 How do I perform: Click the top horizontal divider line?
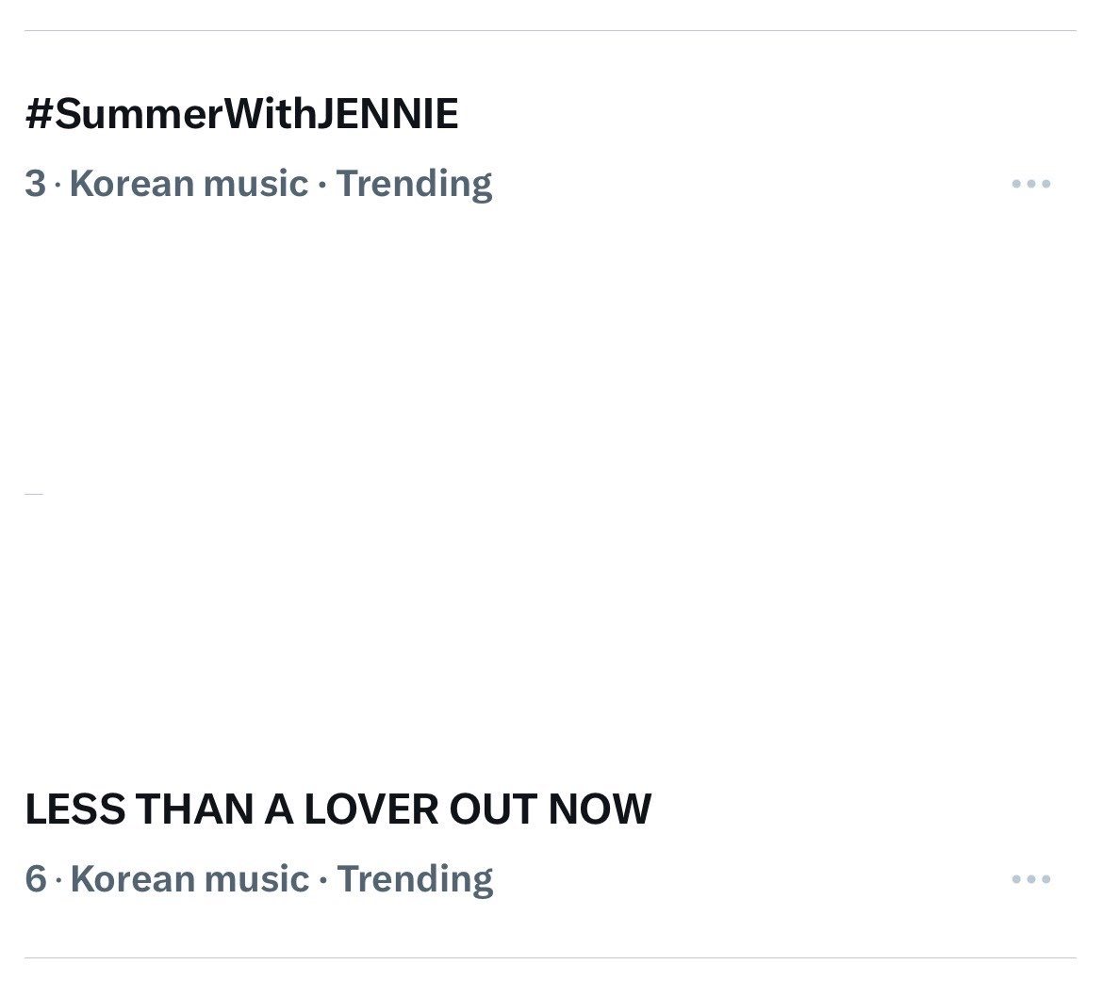click(551, 30)
